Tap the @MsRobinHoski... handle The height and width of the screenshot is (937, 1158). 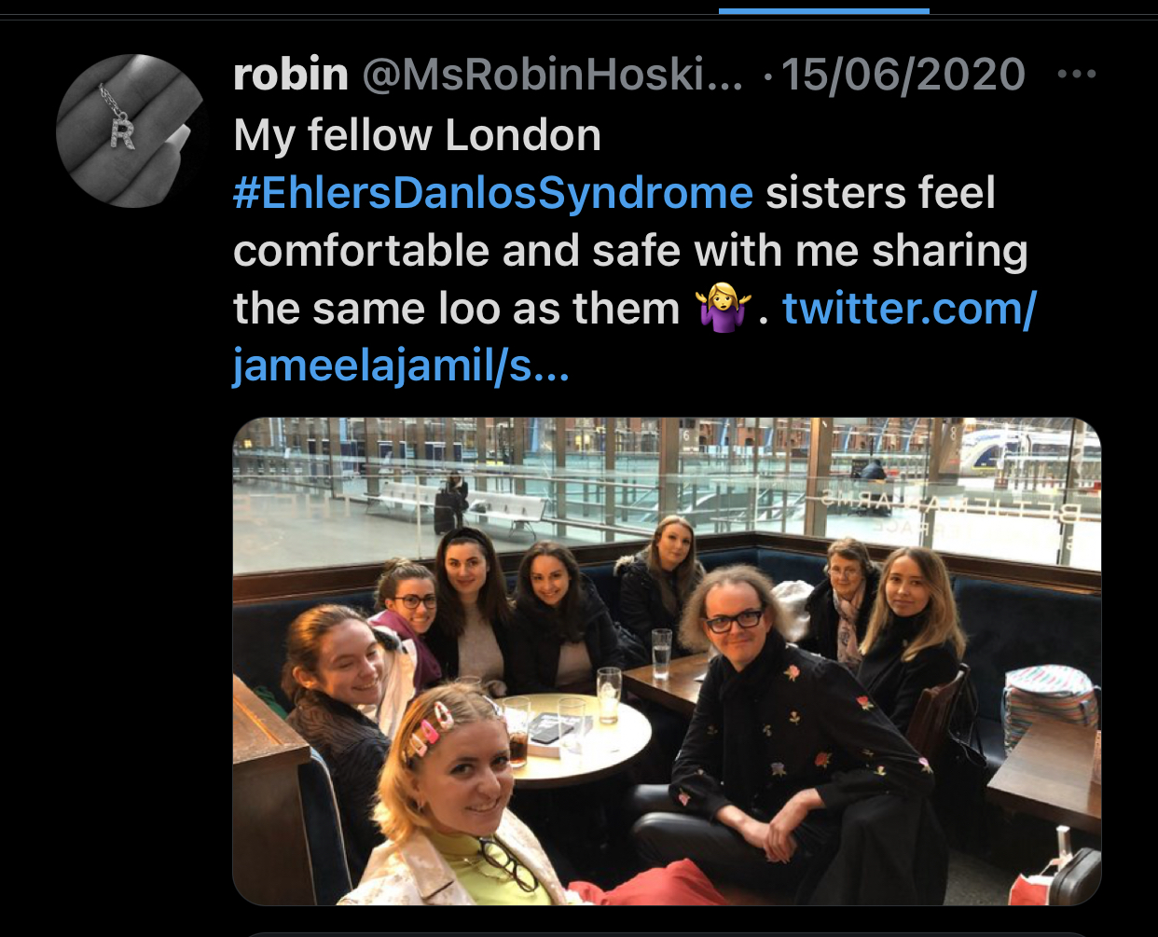click(x=552, y=75)
